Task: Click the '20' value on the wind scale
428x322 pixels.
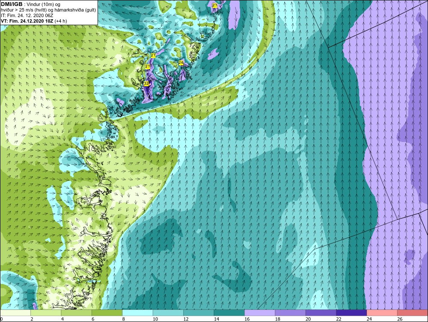Action: click(x=308, y=319)
